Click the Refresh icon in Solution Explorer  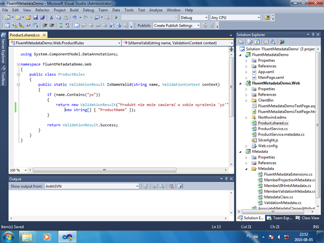(x=257, y=42)
